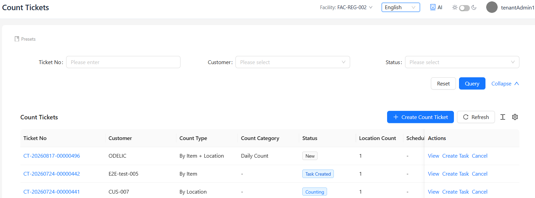Create a new Count Ticket

[x=420, y=117]
